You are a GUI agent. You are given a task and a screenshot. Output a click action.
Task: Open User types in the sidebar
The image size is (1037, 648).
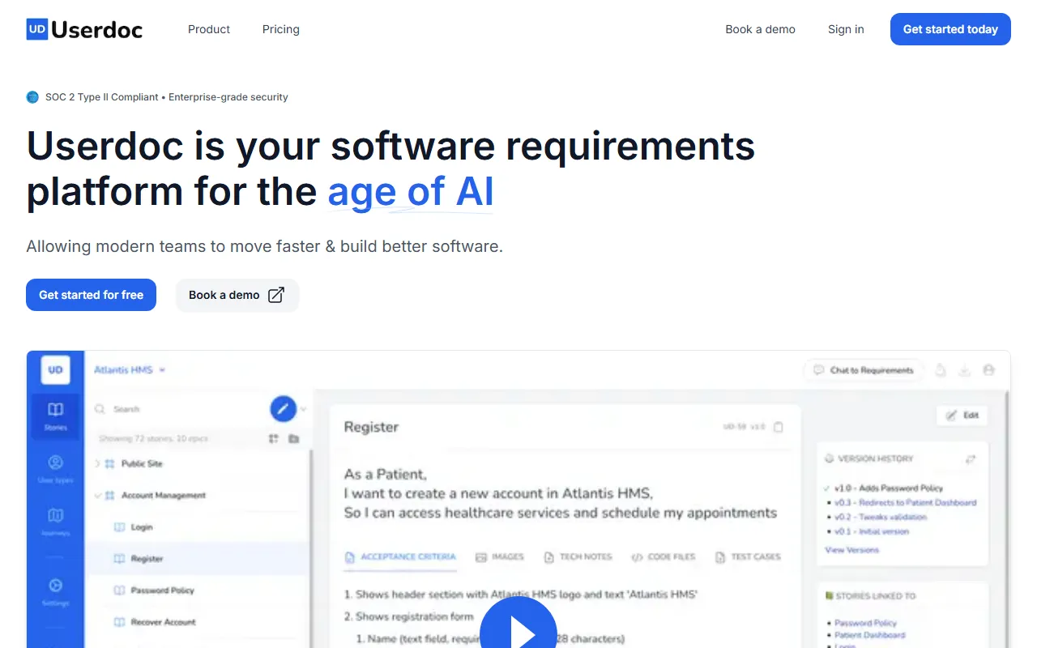[55, 469]
